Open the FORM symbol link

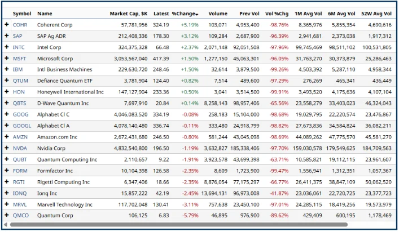tap(20, 171)
